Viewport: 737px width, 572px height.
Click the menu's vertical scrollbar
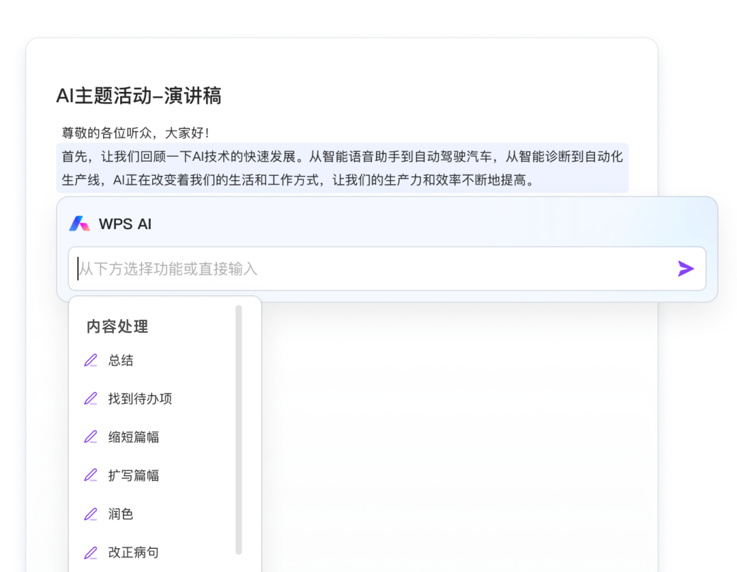click(239, 430)
